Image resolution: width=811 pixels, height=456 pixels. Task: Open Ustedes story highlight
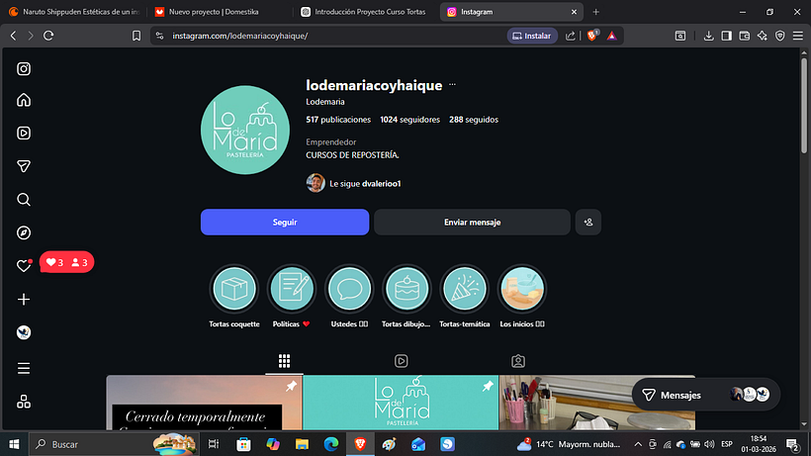point(349,289)
